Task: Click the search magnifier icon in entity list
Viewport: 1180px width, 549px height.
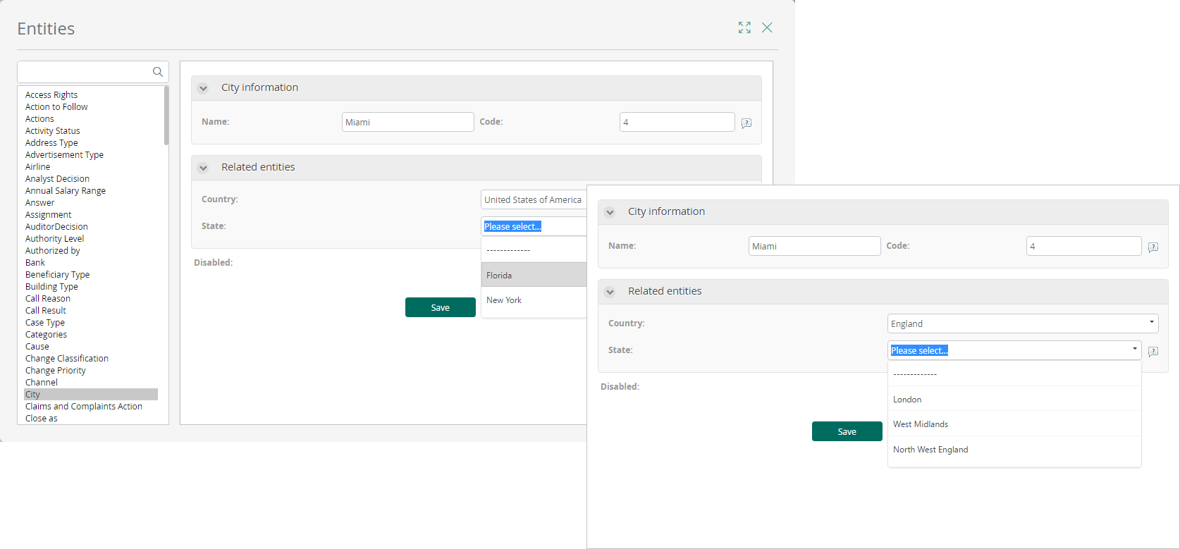Action: pyautogui.click(x=157, y=72)
